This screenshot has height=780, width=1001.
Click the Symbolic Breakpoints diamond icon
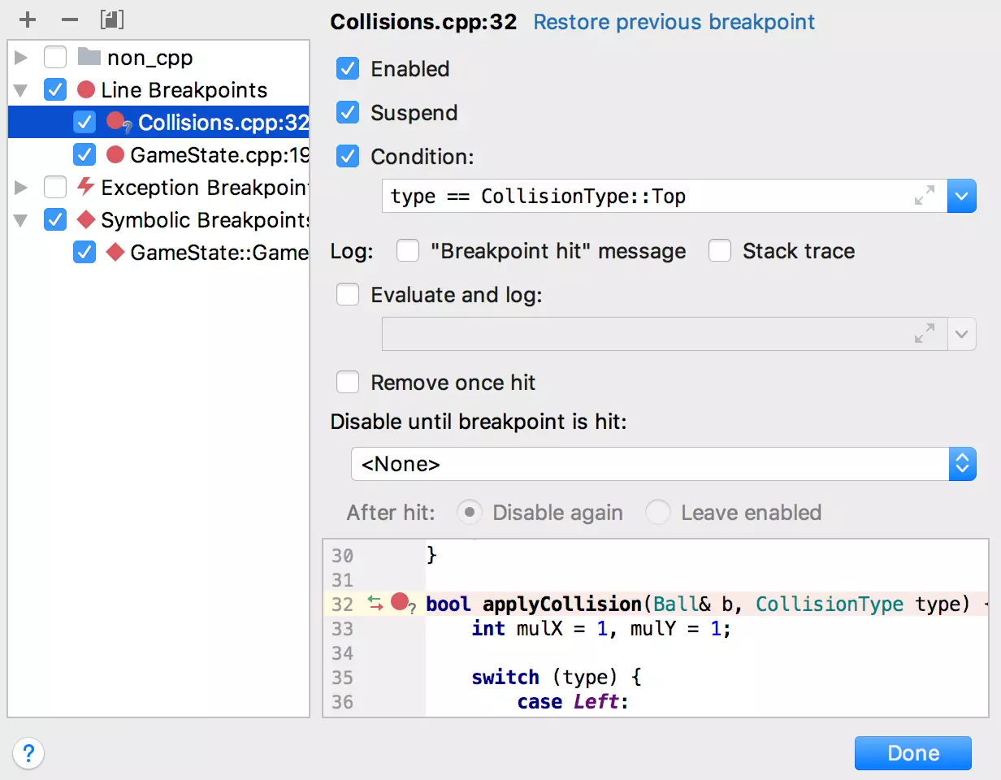click(x=85, y=220)
